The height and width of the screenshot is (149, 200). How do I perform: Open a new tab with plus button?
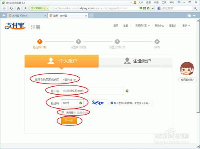pyautogui.click(x=92, y=16)
